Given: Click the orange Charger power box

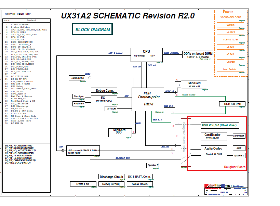Looking at the screenshot, I should (x=230, y=62).
